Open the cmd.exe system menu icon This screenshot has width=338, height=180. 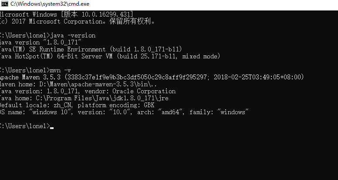click(4, 3)
